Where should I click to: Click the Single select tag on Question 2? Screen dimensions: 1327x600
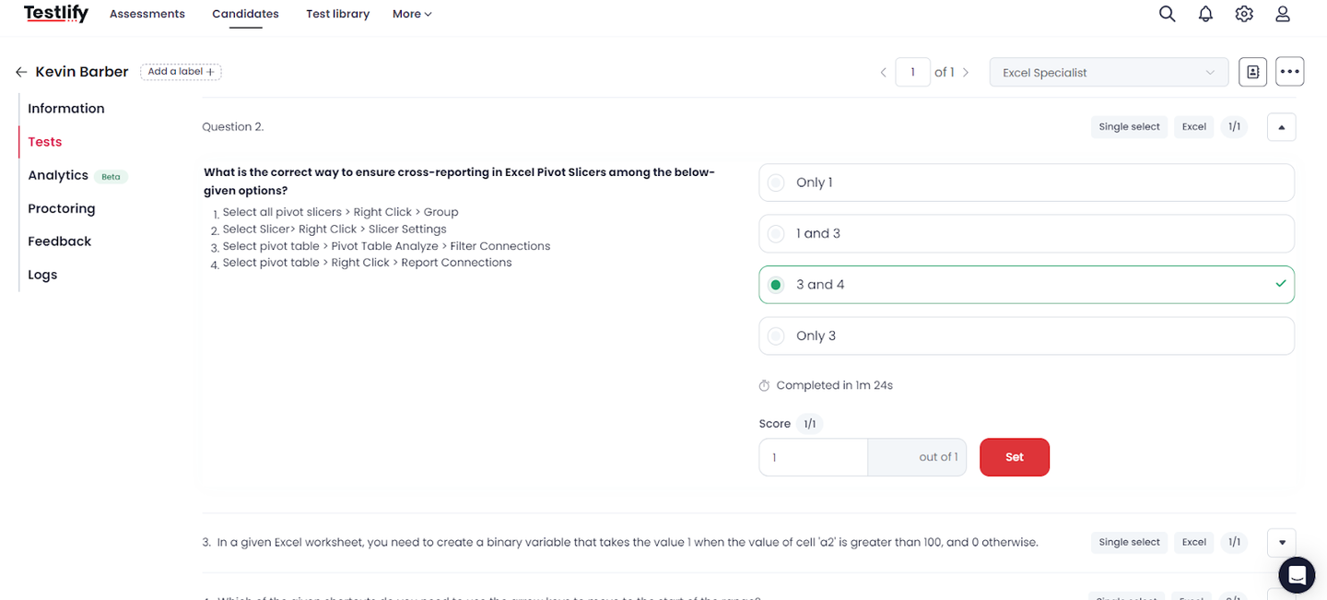coord(1129,127)
